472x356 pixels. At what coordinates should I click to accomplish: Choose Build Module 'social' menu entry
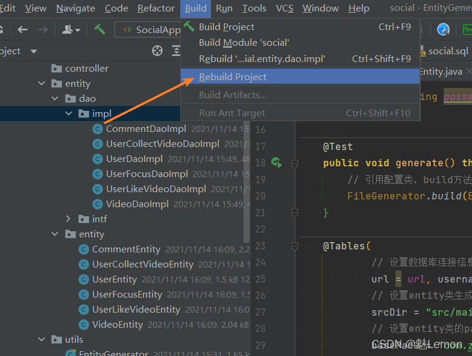[x=244, y=43]
